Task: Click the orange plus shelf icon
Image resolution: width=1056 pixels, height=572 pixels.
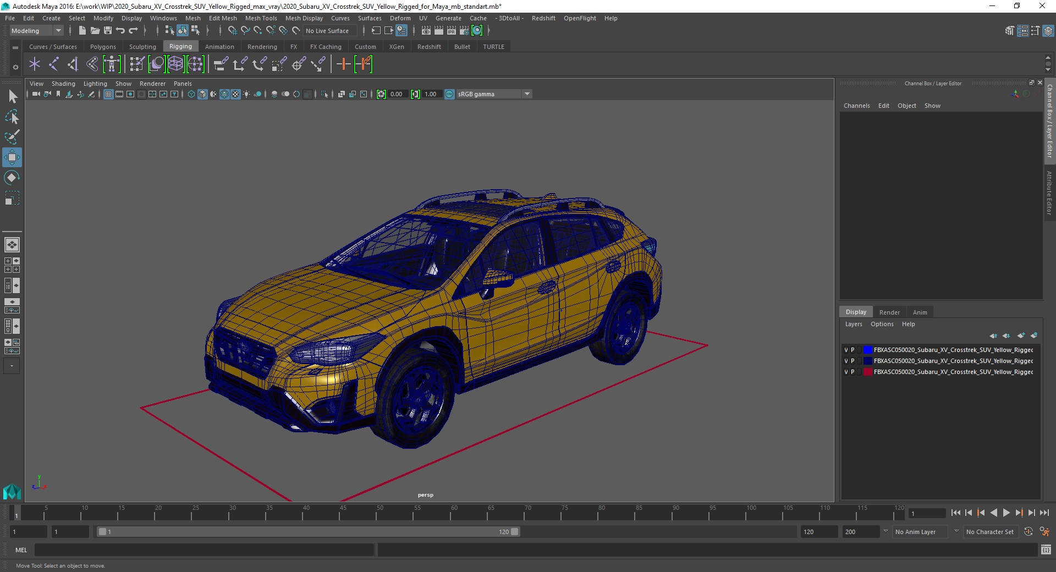Action: [x=343, y=64]
